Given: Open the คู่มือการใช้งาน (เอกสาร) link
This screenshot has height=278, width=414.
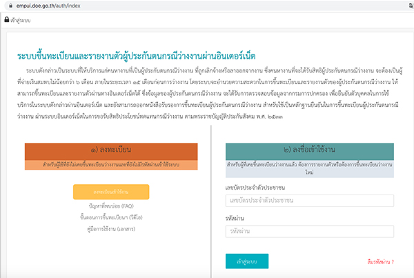Looking at the screenshot, I should pyautogui.click(x=111, y=228).
